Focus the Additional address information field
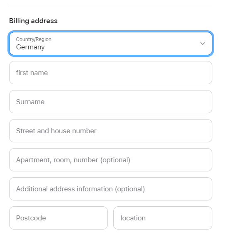This screenshot has height=237, width=241. (x=111, y=189)
